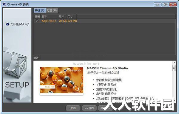Toggle the Application install checkbox
The image size is (179, 114).
(x=37, y=21)
